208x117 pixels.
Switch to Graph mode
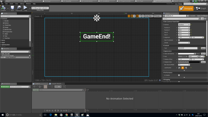pos(201,8)
